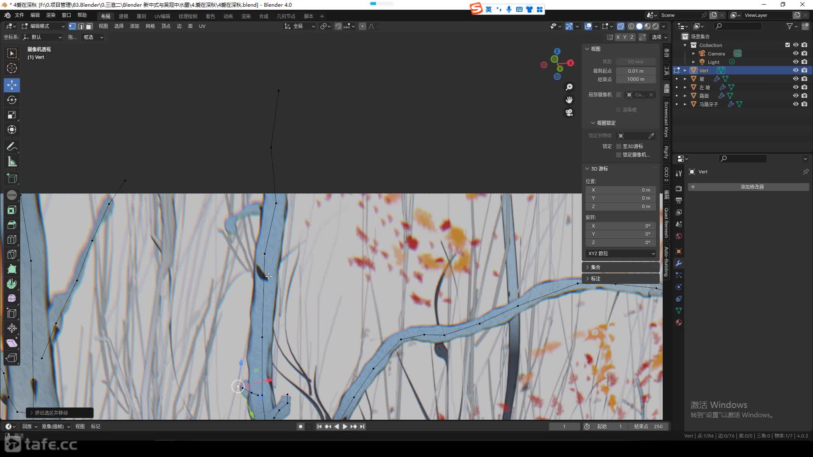Switch to the 建模 workspace tab
This screenshot has width=813, height=457.
point(124,16)
